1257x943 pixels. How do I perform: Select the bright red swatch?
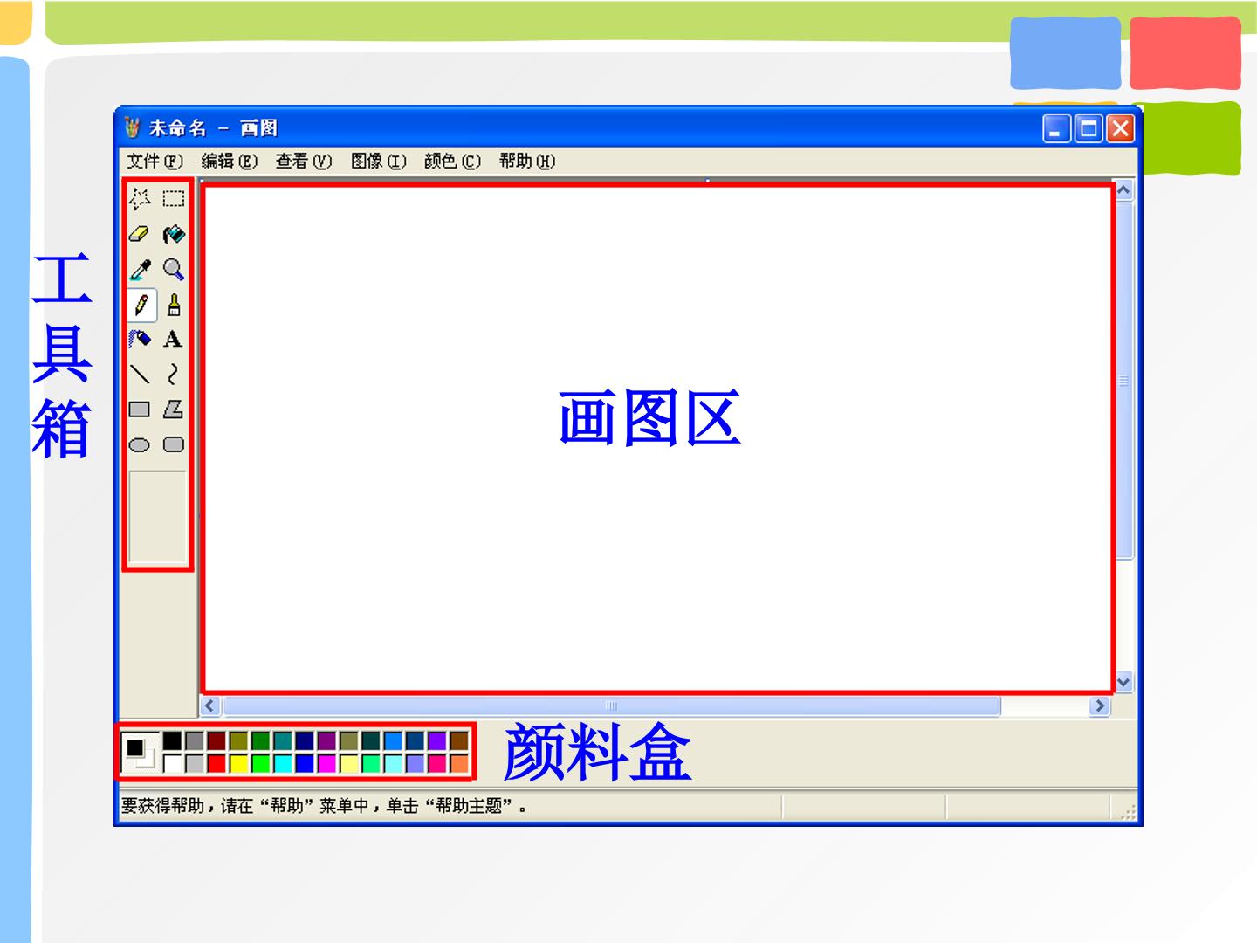216,763
